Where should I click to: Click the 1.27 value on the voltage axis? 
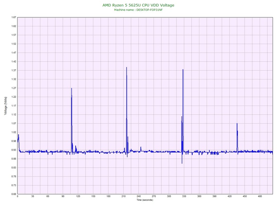[14, 88]
